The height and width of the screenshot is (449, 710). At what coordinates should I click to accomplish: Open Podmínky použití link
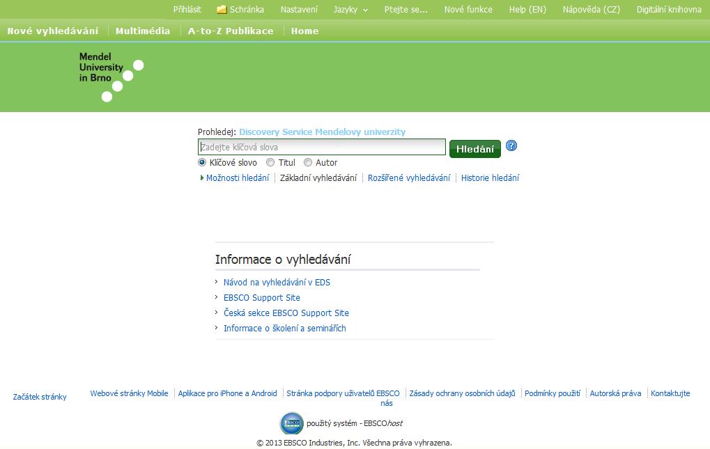pyautogui.click(x=553, y=393)
